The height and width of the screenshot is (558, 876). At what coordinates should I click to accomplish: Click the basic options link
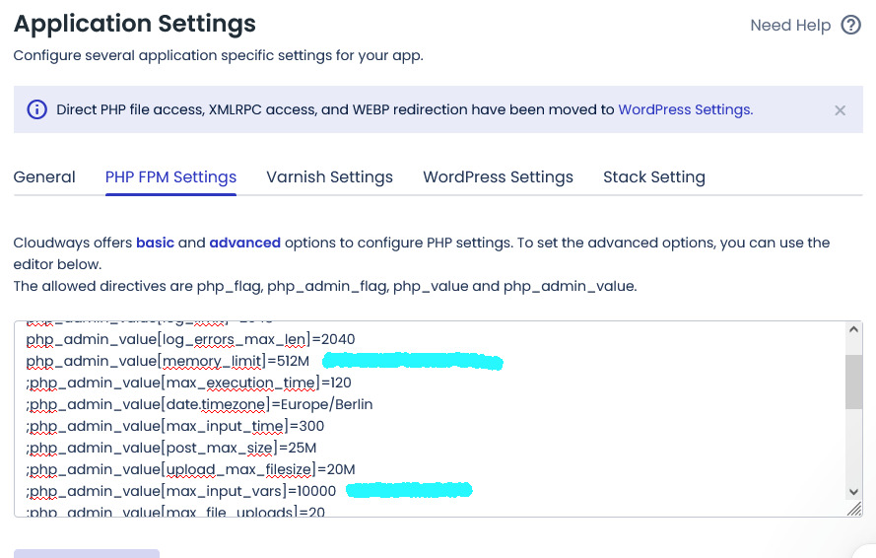(155, 243)
